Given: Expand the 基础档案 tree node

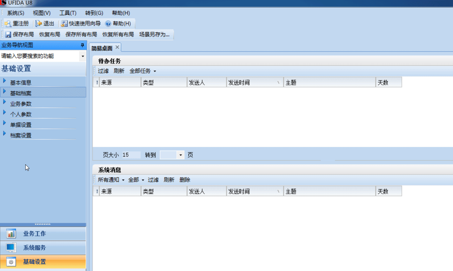Looking at the screenshot, I should point(5,91).
